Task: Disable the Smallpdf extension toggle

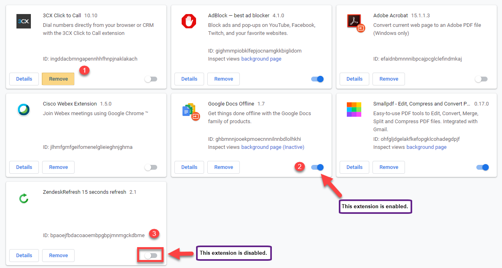Action: click(x=482, y=167)
